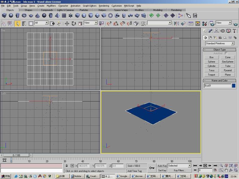Open the Display command panel tab
This screenshot has height=179, width=239.
228,31
